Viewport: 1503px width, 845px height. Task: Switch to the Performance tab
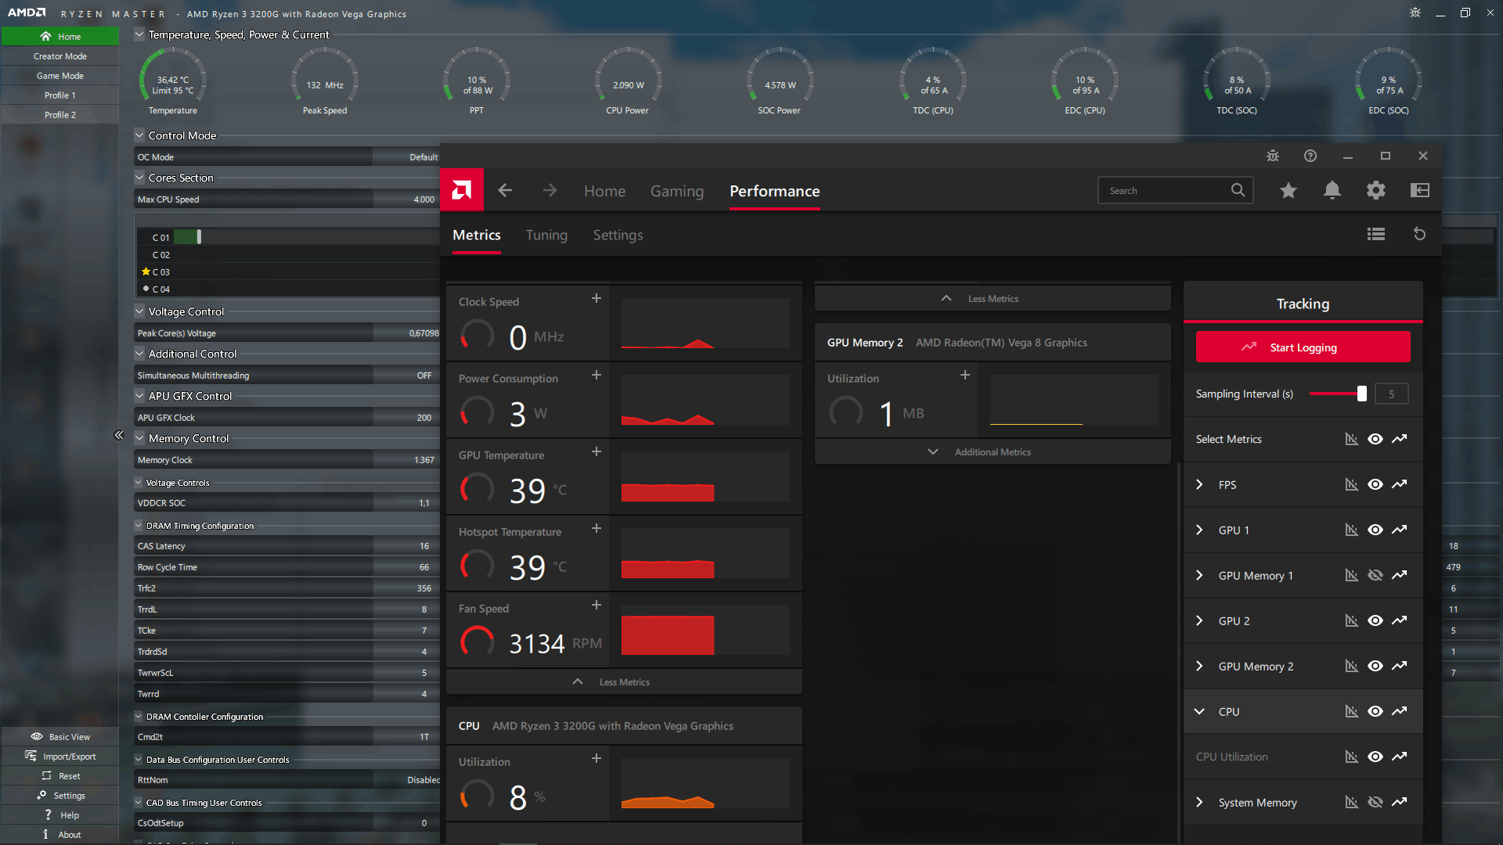[775, 190]
